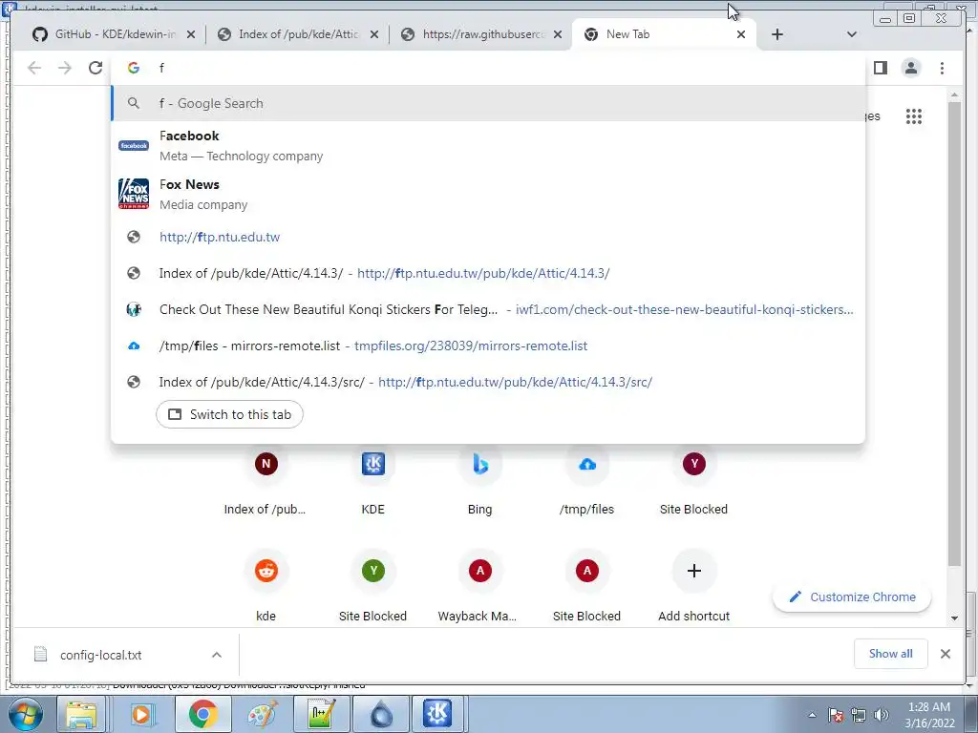
Task: Click Customize Chrome button
Action: click(x=852, y=597)
